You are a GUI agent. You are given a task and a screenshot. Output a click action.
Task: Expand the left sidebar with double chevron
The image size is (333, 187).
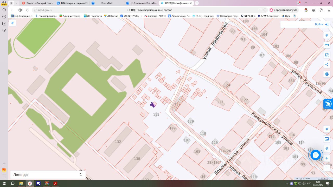point(12,23)
